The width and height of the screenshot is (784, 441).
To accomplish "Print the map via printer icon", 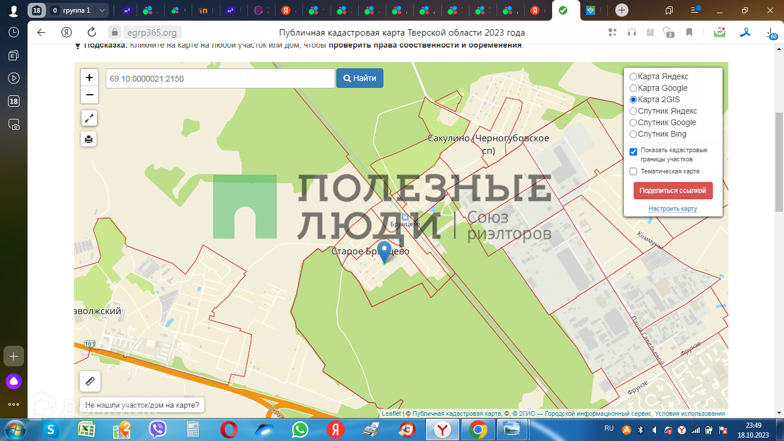I will click(89, 139).
